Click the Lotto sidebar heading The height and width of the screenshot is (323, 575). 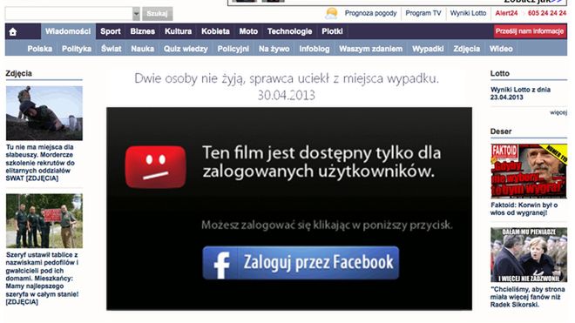500,73
